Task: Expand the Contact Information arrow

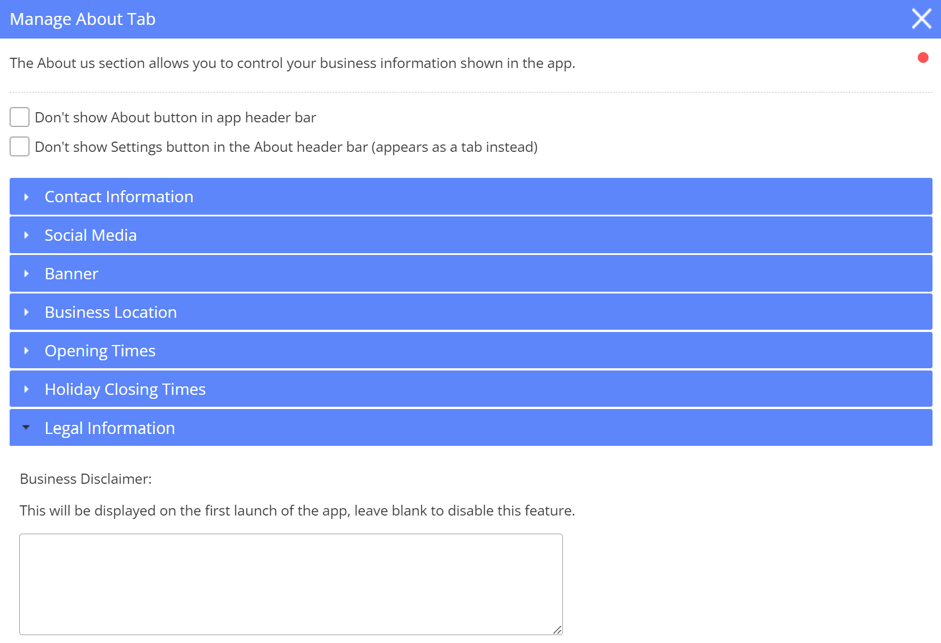Action: coord(26,197)
